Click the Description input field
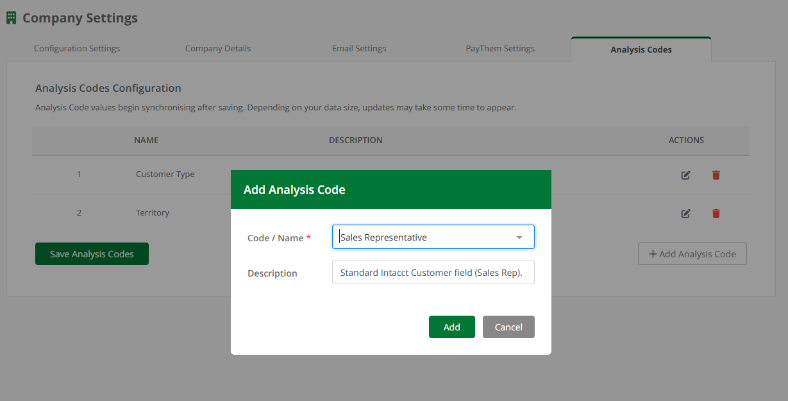This screenshot has width=788, height=401. click(x=433, y=272)
